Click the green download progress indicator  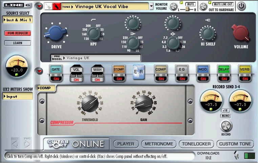point(250,156)
